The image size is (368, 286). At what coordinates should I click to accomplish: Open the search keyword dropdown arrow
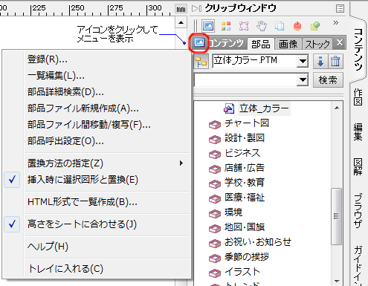[303, 80]
